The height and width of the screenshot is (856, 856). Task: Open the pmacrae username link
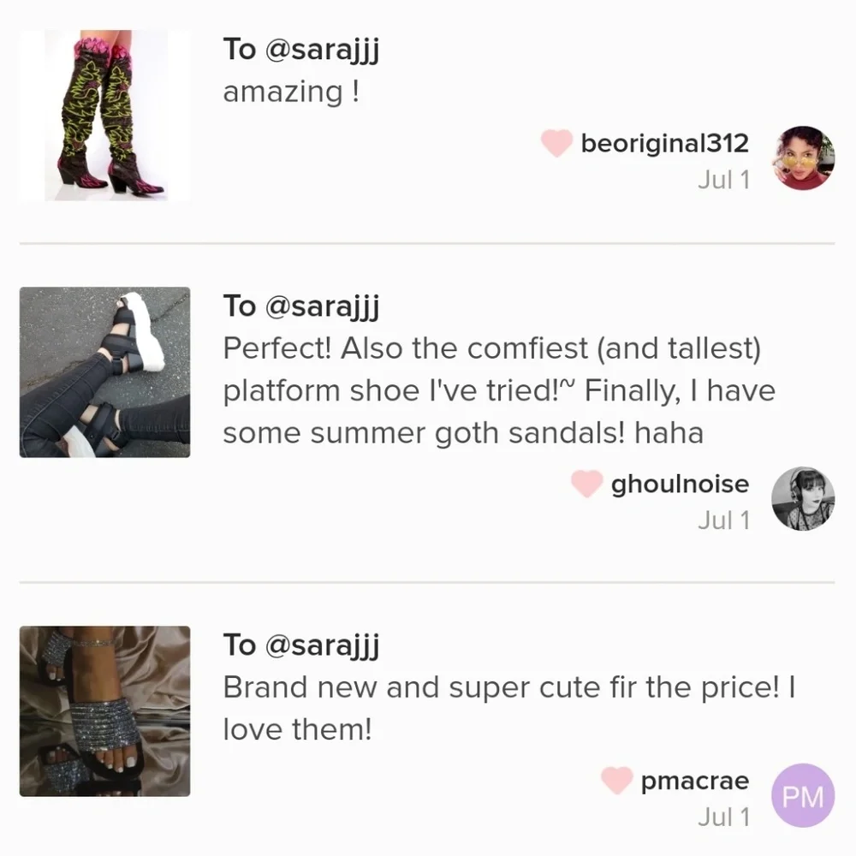(x=694, y=782)
